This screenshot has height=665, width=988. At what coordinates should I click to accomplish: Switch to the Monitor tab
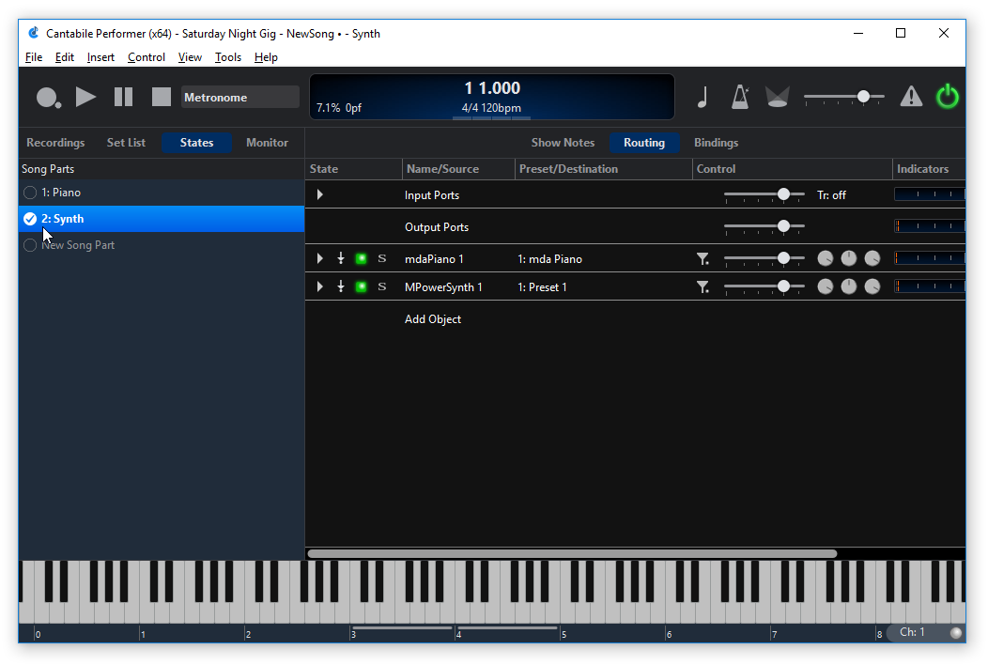tap(267, 143)
